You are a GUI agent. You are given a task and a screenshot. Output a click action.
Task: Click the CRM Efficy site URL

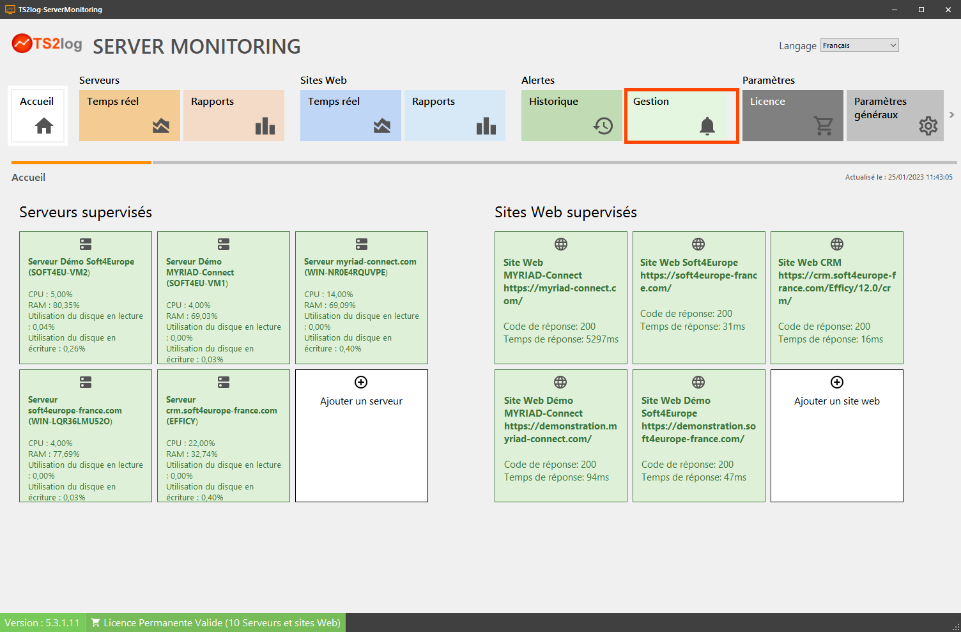(837, 288)
